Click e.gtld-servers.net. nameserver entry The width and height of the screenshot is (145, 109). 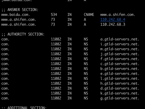pyautogui.click(x=120, y=74)
